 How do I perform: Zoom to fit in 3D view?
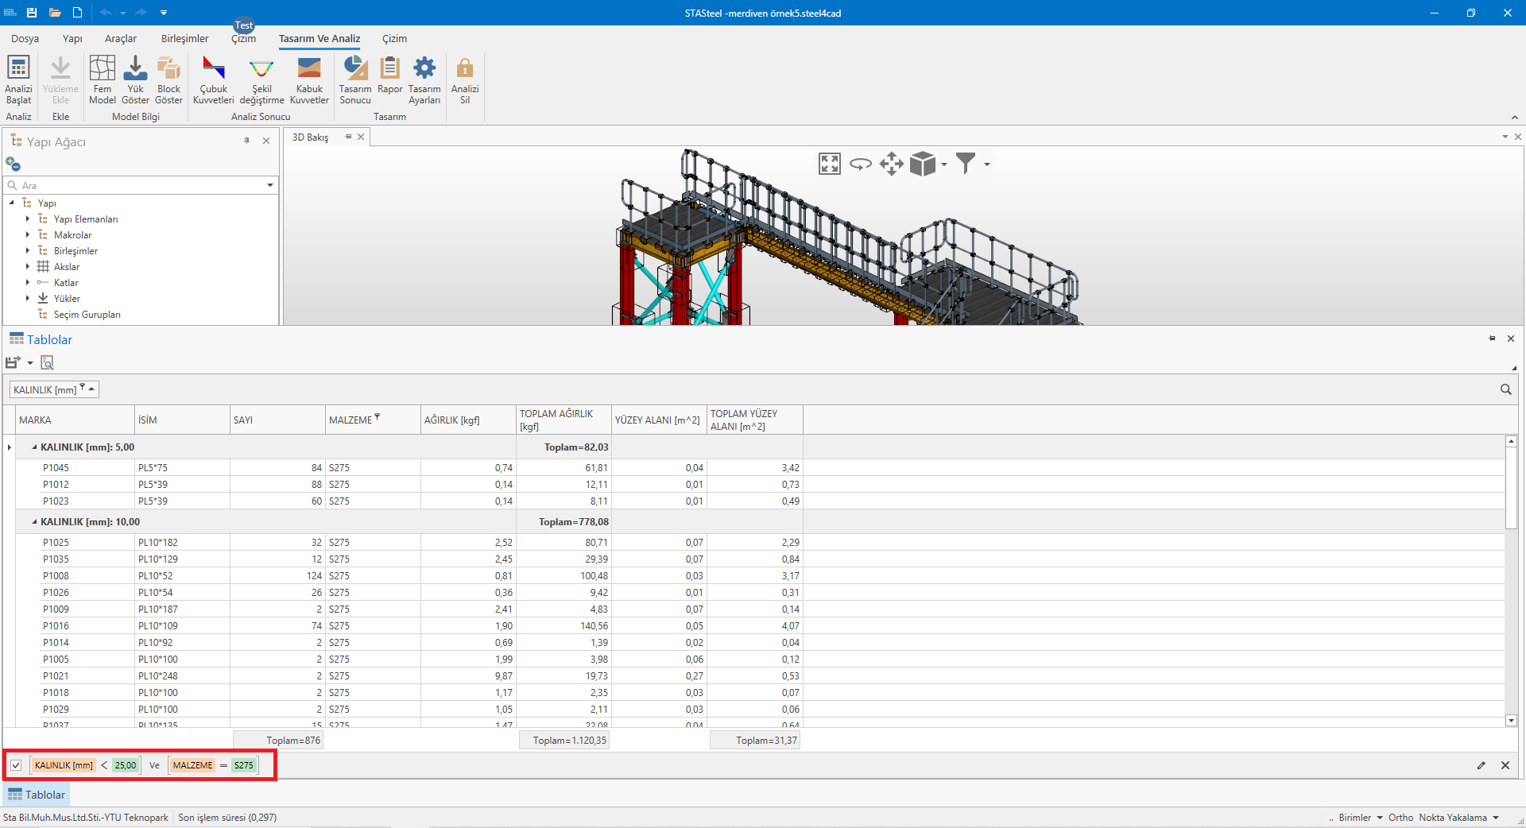pos(829,164)
